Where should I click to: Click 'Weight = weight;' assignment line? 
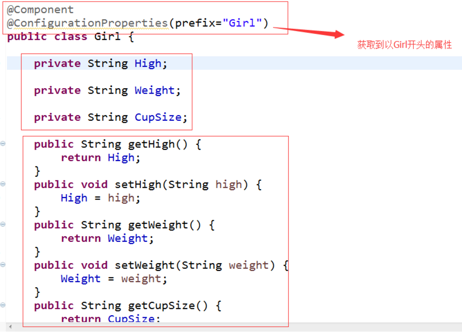click(114, 279)
